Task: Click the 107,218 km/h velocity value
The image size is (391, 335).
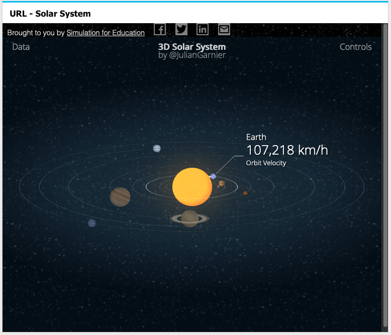Action: click(x=287, y=150)
